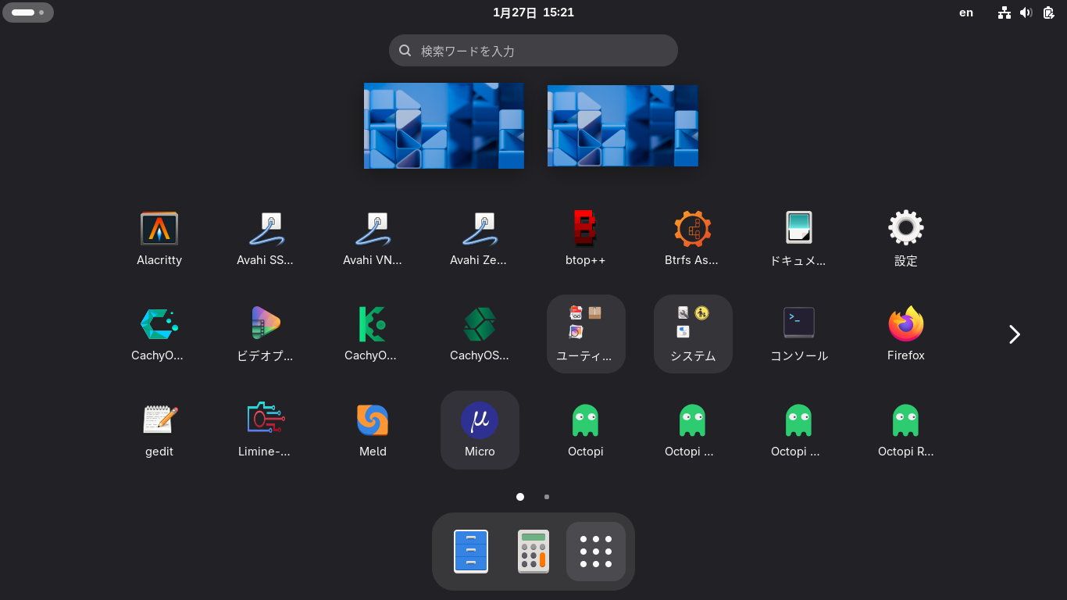This screenshot has height=600, width=1067.
Task: Open the app labeled exactly Octopi
Action: [586, 430]
